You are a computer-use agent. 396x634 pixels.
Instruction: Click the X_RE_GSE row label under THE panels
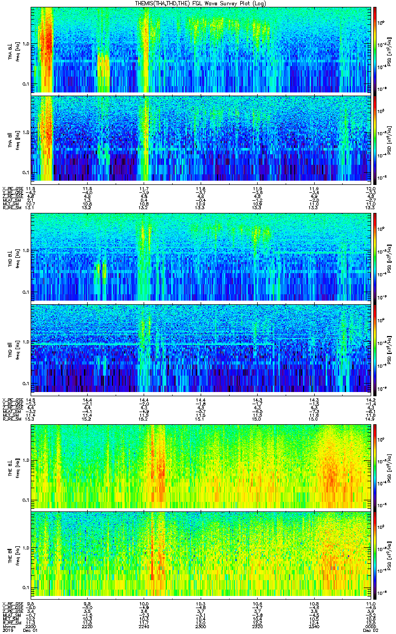13,603
